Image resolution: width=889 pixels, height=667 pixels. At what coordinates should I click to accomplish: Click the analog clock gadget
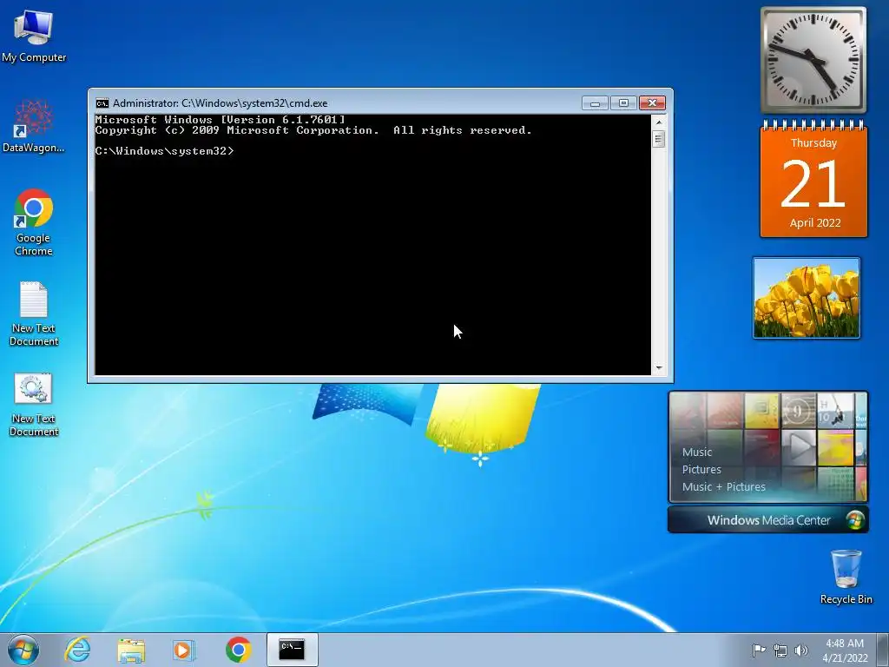[813, 60]
